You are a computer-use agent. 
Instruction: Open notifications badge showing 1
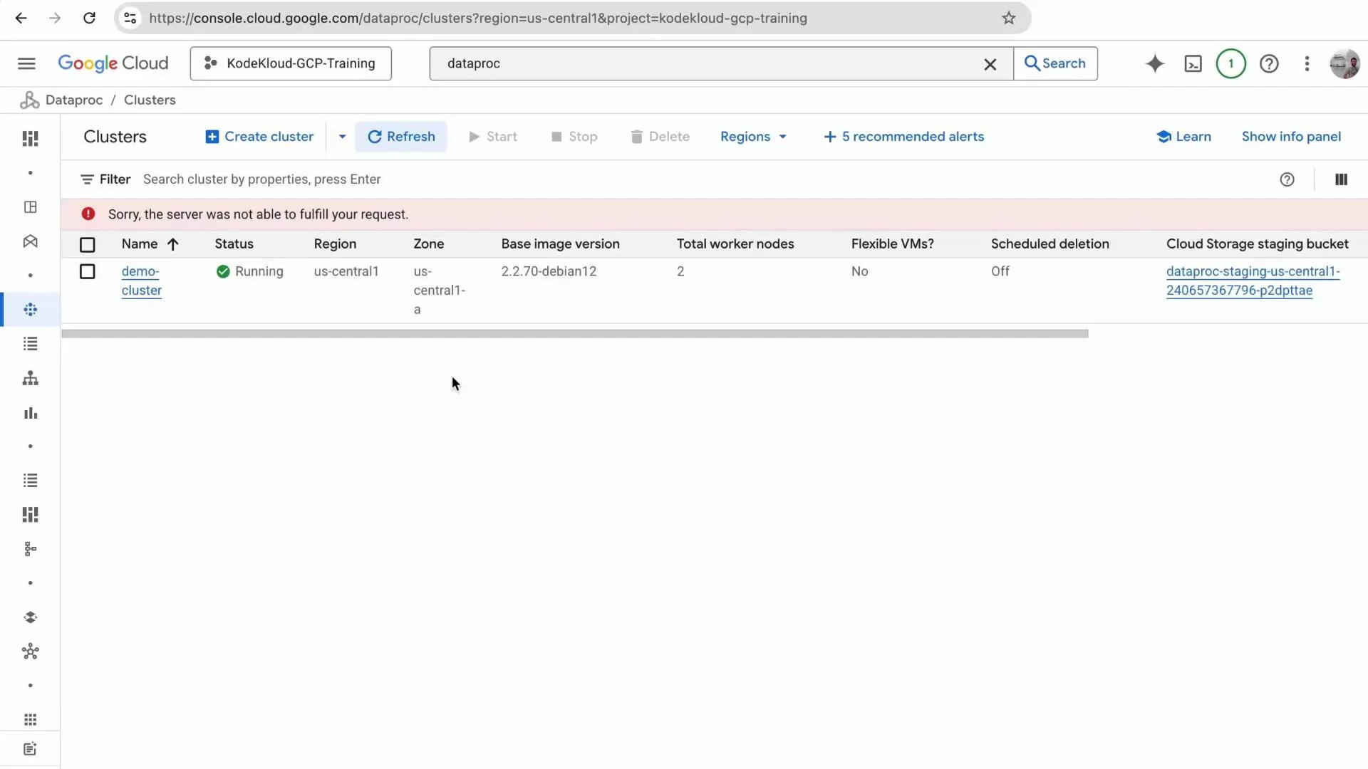[1230, 63]
